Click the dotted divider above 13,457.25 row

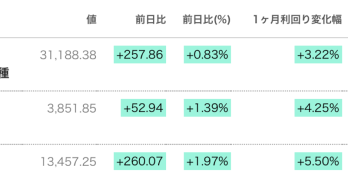click(174, 144)
